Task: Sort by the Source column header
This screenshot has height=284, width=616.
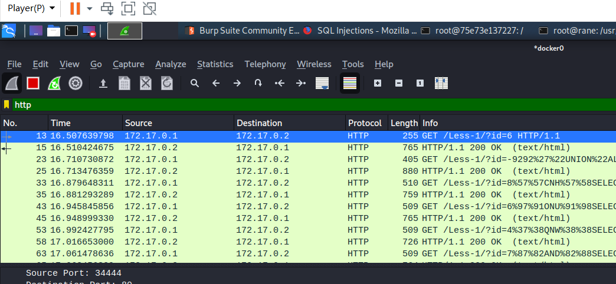Action: [178, 123]
